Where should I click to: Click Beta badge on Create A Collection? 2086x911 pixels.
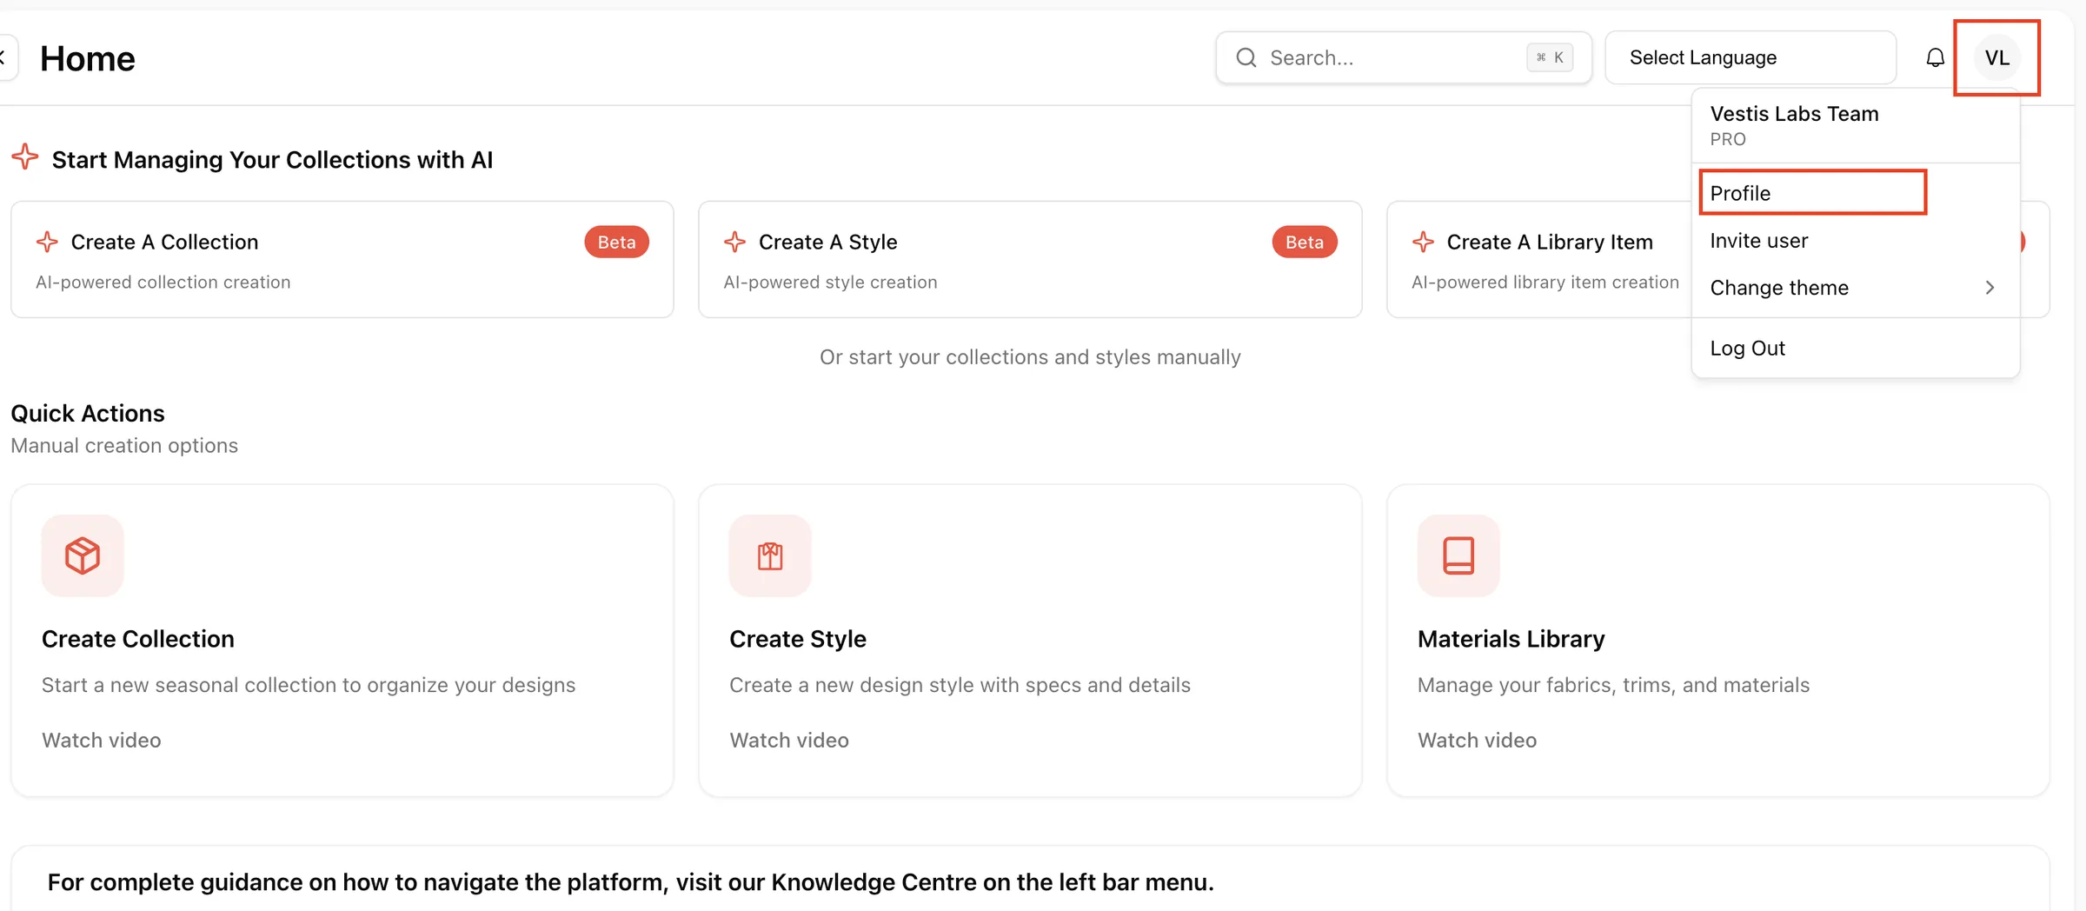coord(616,242)
